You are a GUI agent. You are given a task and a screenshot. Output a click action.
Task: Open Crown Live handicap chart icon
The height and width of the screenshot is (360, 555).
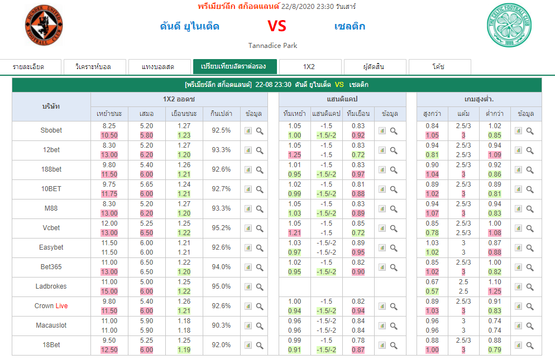pos(382,307)
